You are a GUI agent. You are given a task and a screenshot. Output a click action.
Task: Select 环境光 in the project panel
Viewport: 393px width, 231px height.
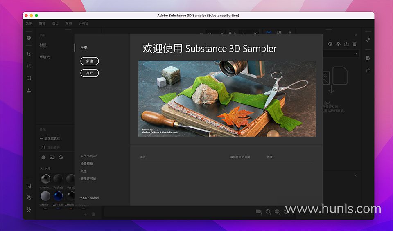tap(45, 57)
